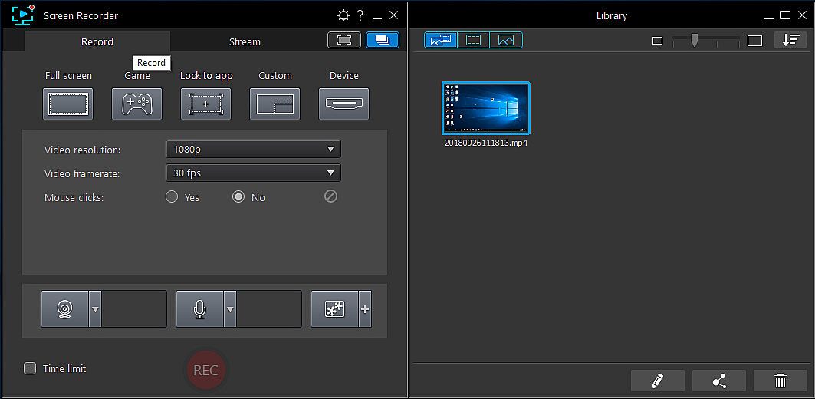815x399 pixels.
Task: Open the Library sort order button
Action: [x=790, y=40]
